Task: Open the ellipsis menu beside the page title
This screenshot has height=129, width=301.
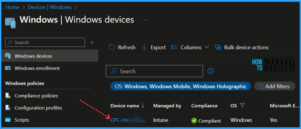Action: tap(146, 20)
